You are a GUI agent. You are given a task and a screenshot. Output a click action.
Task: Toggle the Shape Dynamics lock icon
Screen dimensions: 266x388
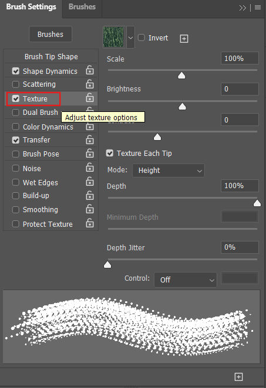tap(90, 70)
